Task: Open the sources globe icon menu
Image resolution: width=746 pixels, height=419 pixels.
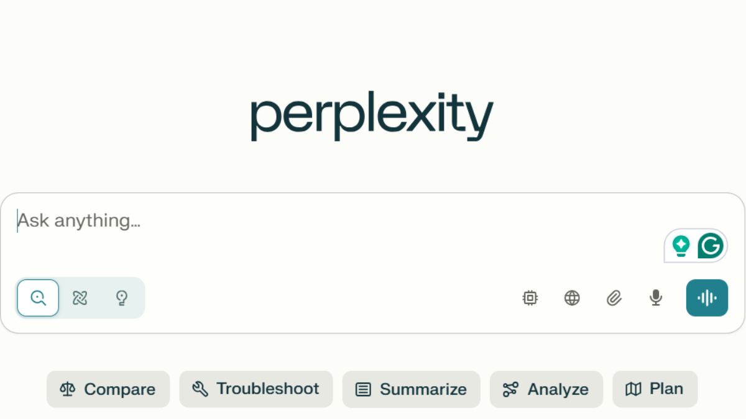Action: (x=572, y=298)
